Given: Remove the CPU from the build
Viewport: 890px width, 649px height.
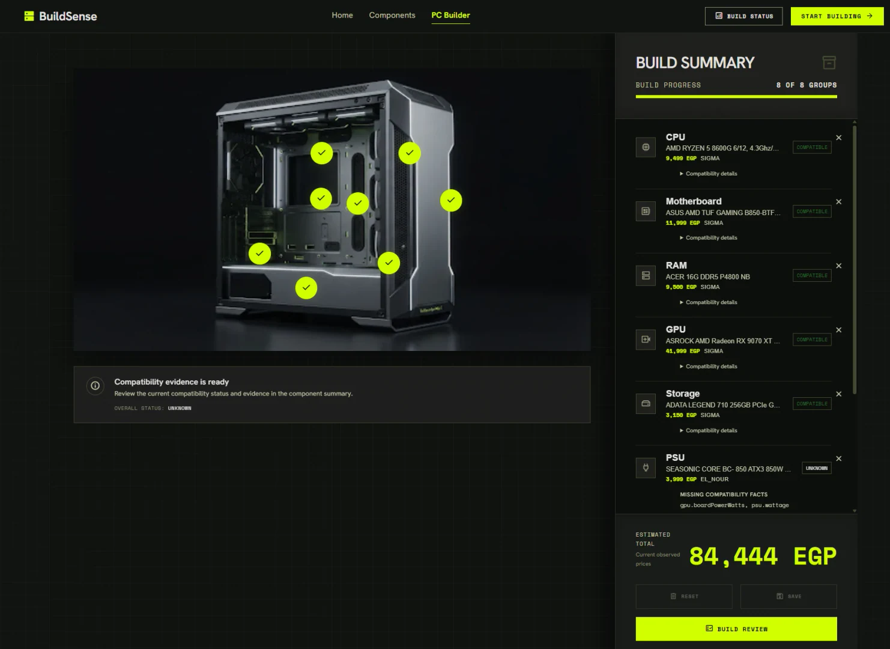Looking at the screenshot, I should pyautogui.click(x=839, y=138).
